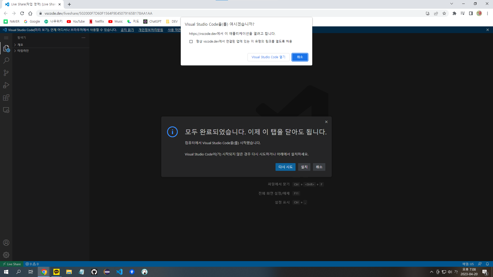Switch to the Live Share browser tab
This screenshot has height=277, width=493.
click(31, 4)
